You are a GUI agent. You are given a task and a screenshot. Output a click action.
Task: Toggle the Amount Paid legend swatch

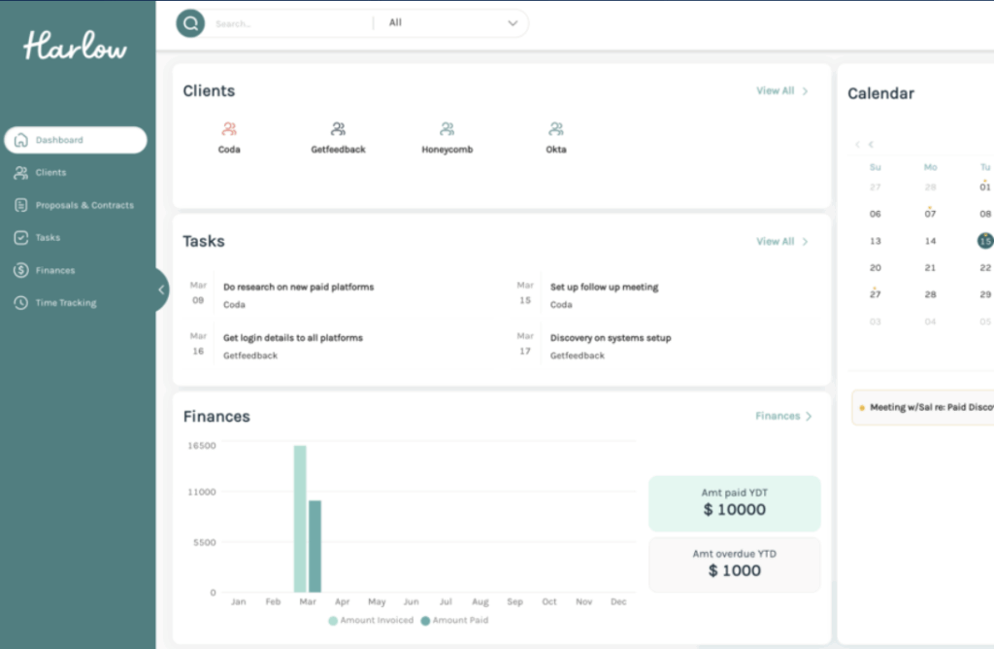425,621
